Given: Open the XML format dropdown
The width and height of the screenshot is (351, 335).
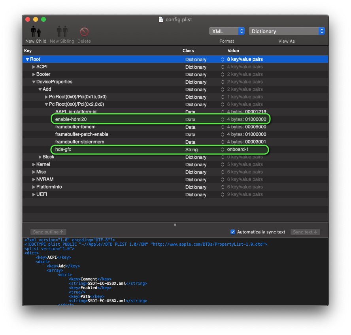Looking at the screenshot, I should pos(227,31).
